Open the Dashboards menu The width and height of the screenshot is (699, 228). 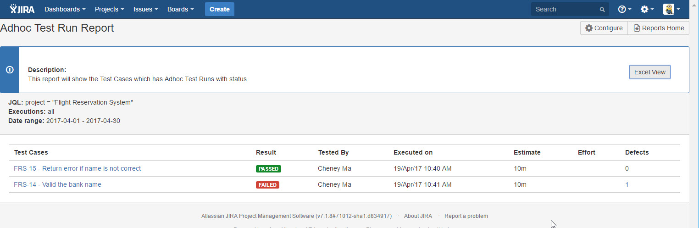coord(65,9)
